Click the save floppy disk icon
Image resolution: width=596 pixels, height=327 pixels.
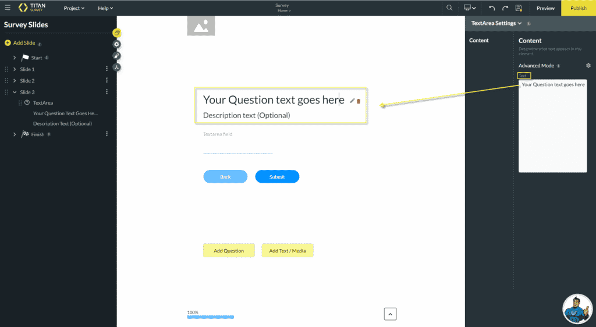click(519, 8)
